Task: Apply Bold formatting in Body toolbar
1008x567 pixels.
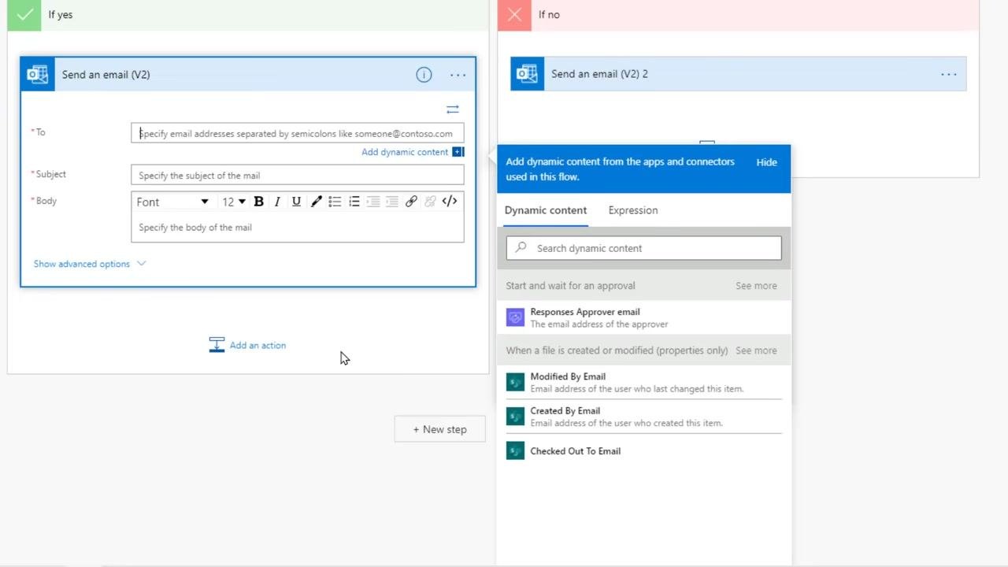Action: pos(258,202)
